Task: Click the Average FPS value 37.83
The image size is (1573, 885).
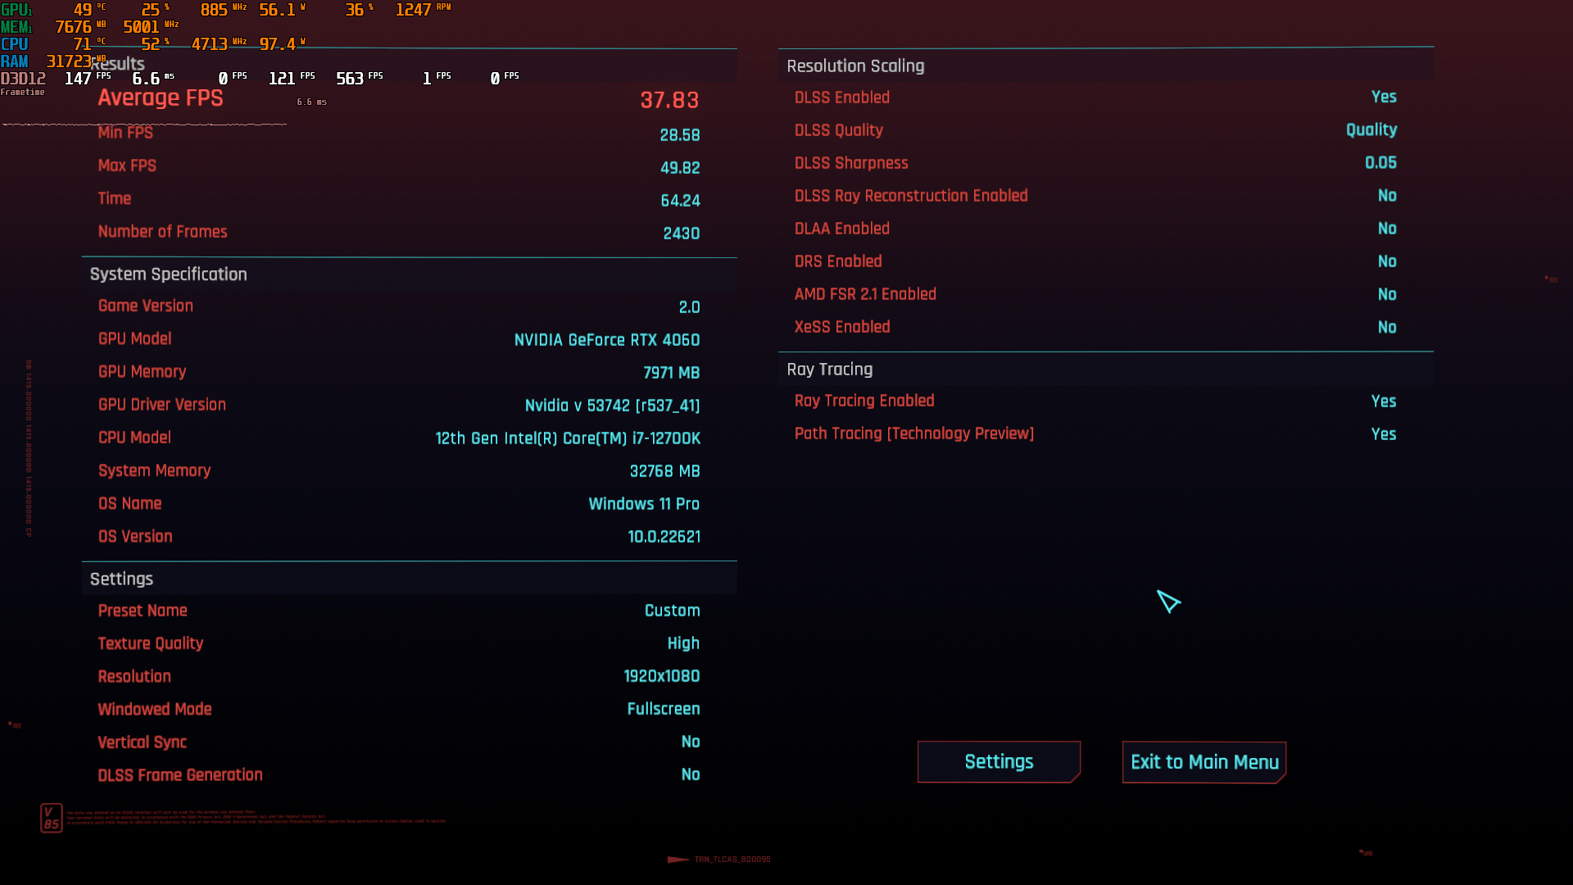Action: pyautogui.click(x=669, y=100)
